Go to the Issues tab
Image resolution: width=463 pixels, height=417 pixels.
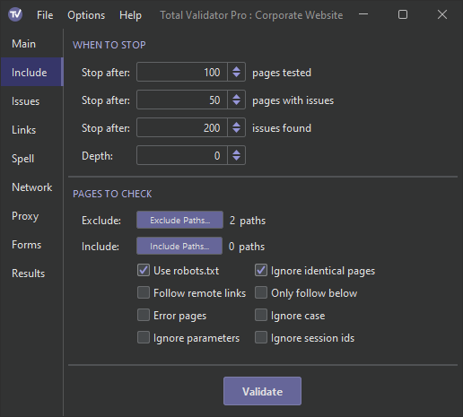coord(31,101)
